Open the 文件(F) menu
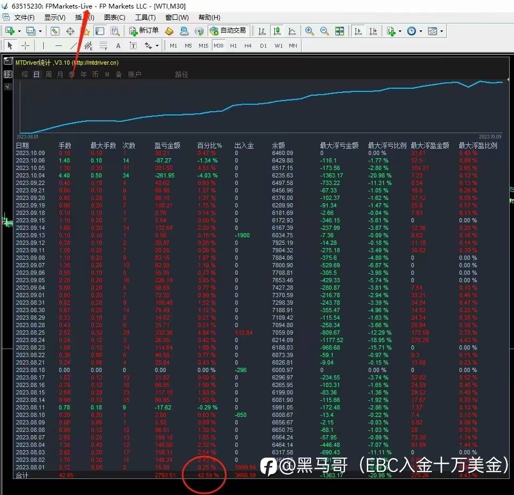This screenshot has width=514, height=495. [x=24, y=18]
